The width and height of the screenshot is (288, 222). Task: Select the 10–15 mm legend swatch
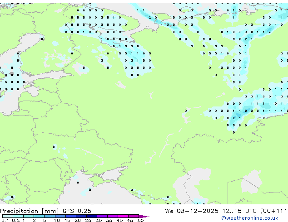[60, 216]
